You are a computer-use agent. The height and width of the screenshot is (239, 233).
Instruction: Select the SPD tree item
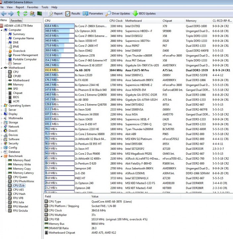(x=15, y=89)
